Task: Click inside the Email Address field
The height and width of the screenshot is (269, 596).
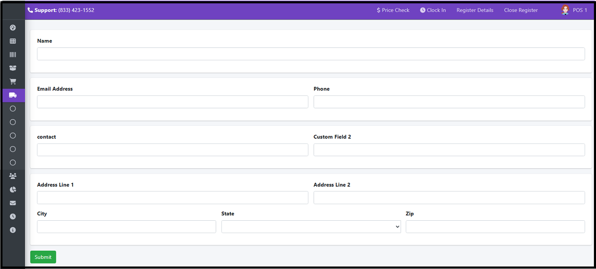Action: pos(172,102)
